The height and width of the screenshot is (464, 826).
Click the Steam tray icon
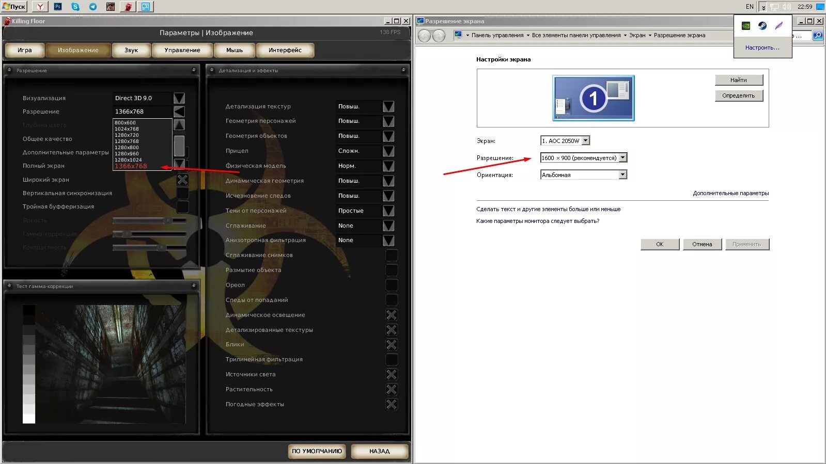tap(762, 26)
